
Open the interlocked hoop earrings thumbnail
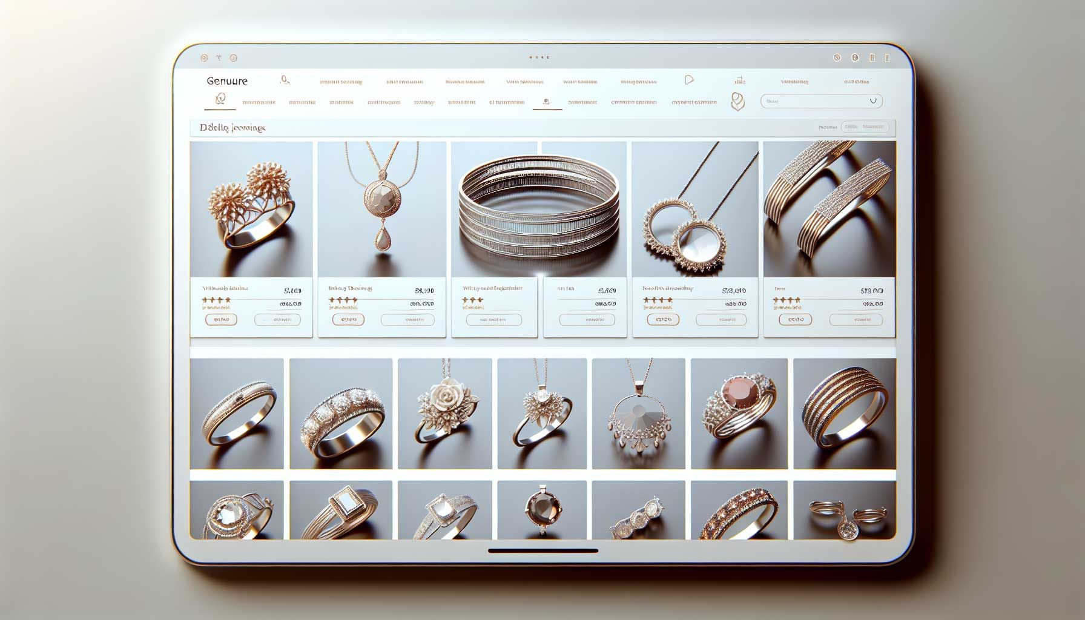click(x=845, y=510)
